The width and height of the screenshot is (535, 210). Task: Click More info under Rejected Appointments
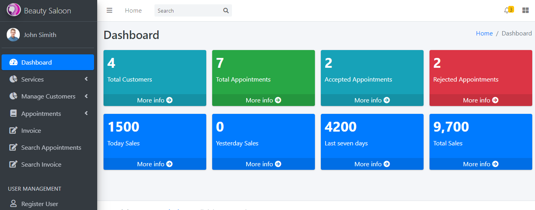coord(480,100)
